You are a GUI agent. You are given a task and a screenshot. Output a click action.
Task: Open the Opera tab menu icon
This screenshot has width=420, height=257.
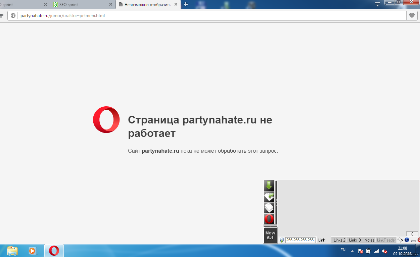click(377, 4)
